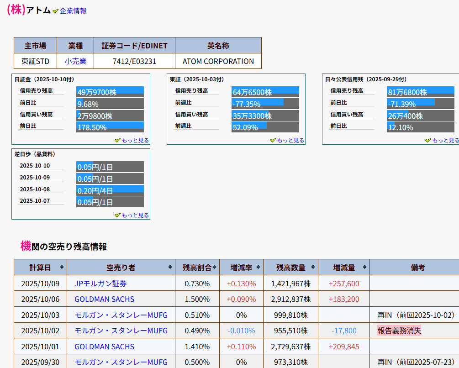Click the sort arrows on 増減率 header
This screenshot has height=368, width=459.
tap(259, 268)
